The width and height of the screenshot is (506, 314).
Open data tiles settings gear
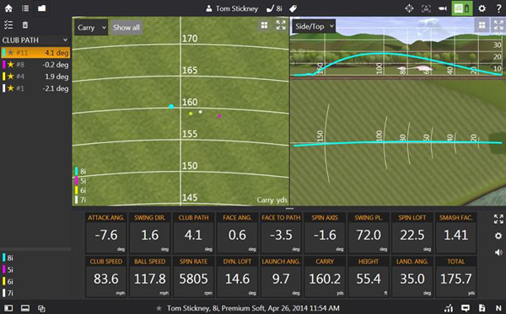click(498, 236)
